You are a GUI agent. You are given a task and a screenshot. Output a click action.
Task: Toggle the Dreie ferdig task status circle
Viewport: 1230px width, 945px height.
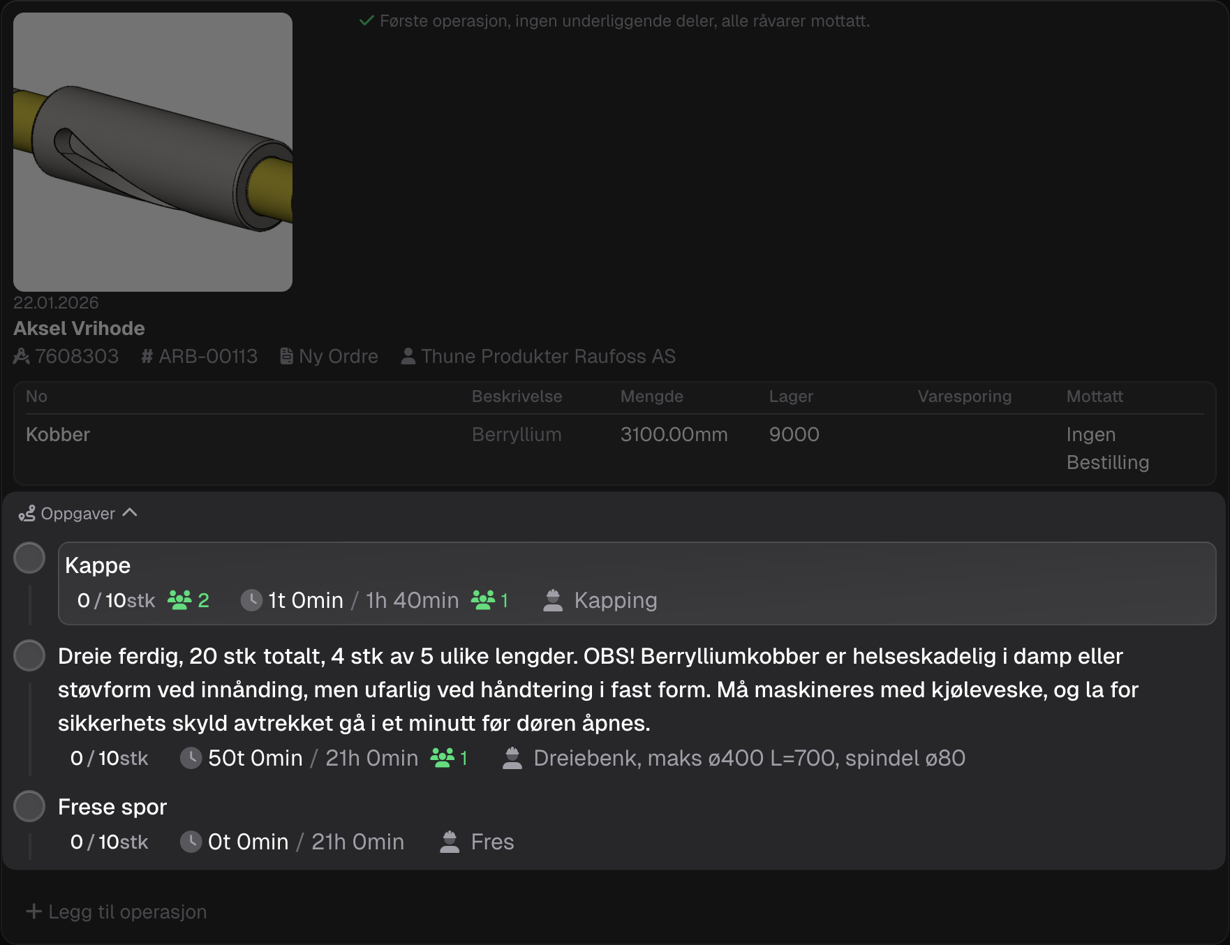click(x=29, y=656)
